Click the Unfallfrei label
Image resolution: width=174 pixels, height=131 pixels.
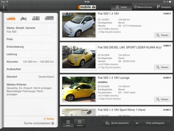tap(103, 82)
